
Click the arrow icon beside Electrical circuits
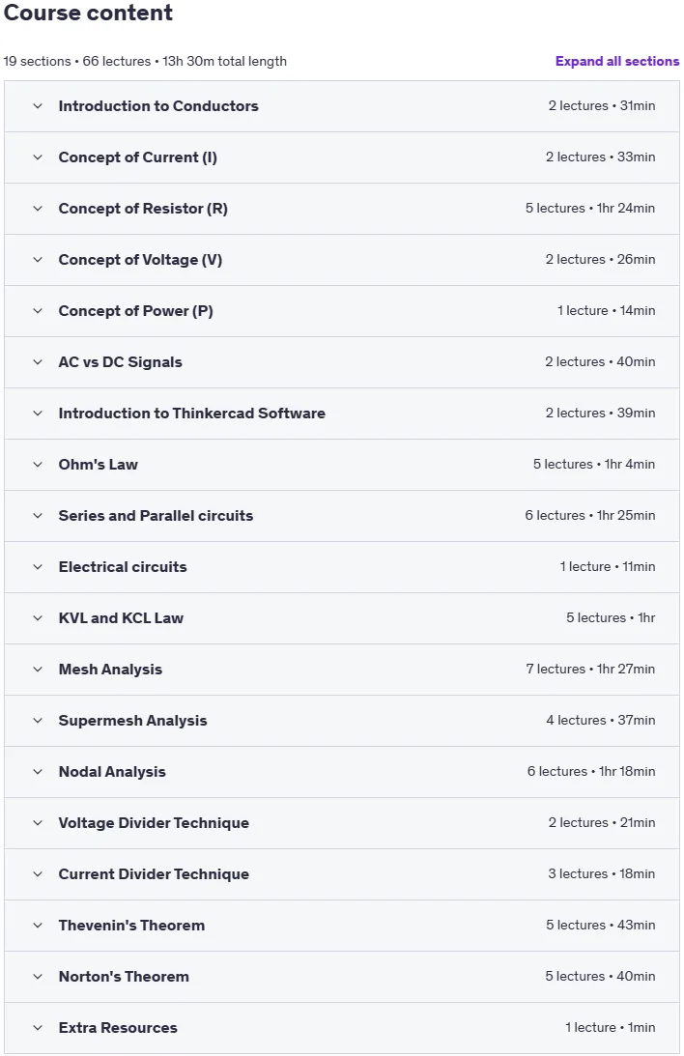point(38,567)
